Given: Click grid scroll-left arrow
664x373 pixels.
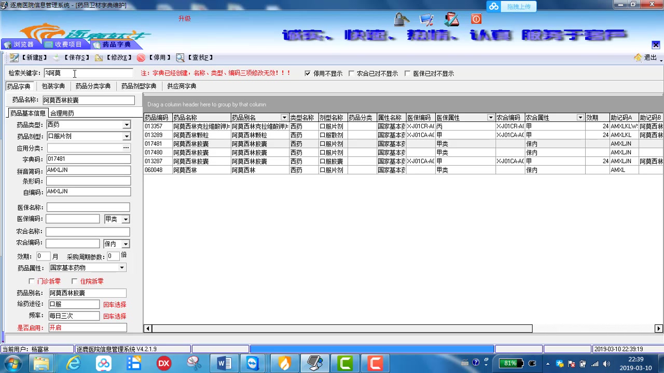Looking at the screenshot, I should coord(148,328).
